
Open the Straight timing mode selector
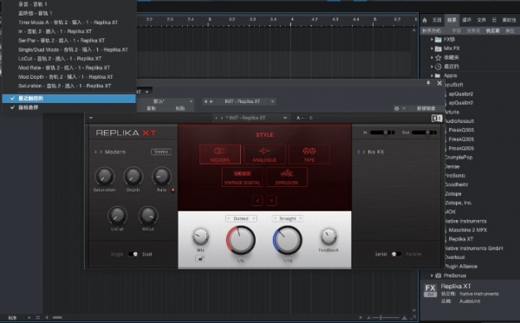(x=288, y=218)
